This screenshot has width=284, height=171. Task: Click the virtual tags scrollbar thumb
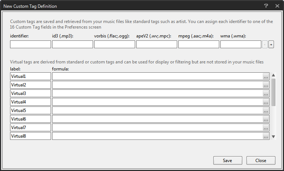tap(274, 92)
